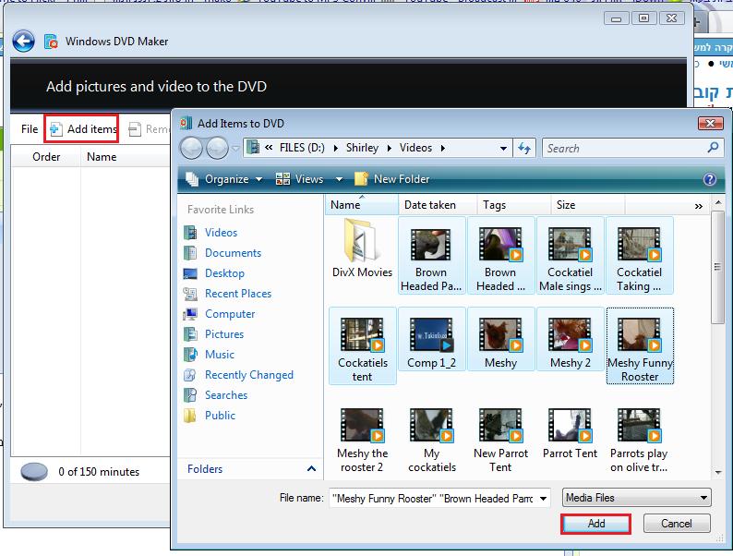Expand the Folders pane chevron
Image resolution: width=733 pixels, height=556 pixels.
coord(311,468)
